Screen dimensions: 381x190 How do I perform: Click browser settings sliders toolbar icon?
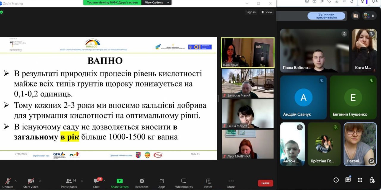click(x=344, y=1)
